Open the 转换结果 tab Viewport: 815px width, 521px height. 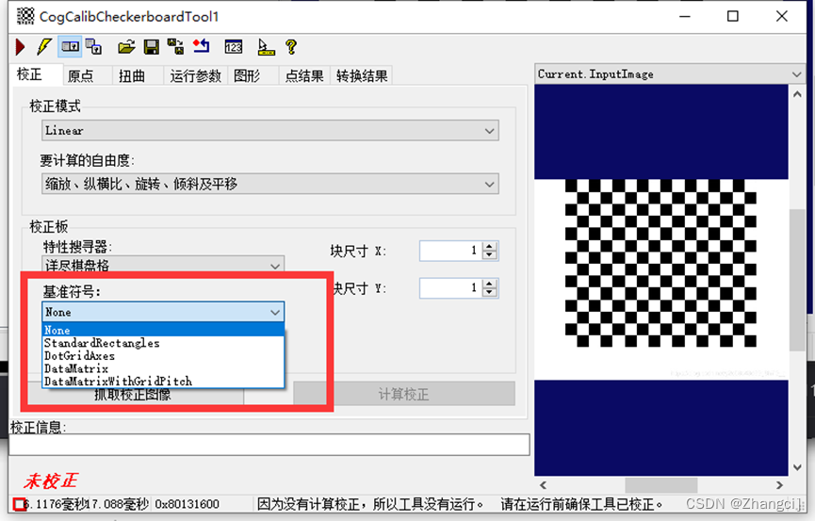point(362,76)
